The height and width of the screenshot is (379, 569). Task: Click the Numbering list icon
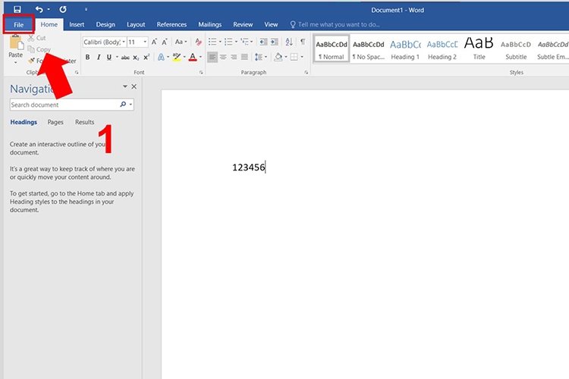click(x=228, y=42)
